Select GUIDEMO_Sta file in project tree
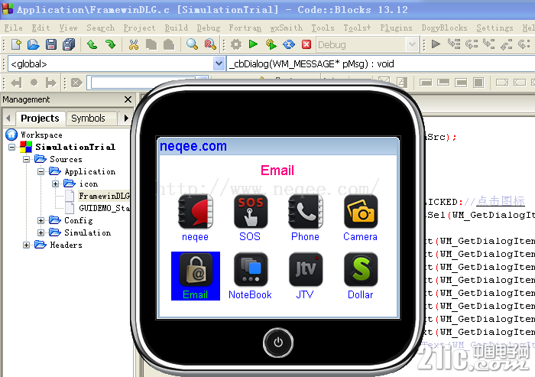This screenshot has height=377, width=535. point(104,208)
